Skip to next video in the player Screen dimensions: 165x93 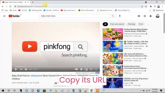pos(21,69)
